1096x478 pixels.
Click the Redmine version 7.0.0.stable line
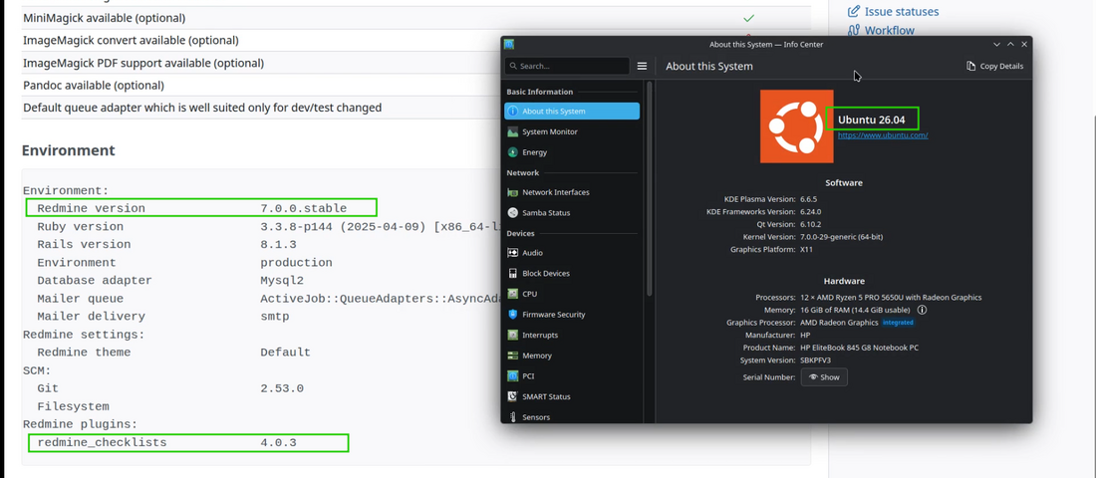tap(191, 208)
